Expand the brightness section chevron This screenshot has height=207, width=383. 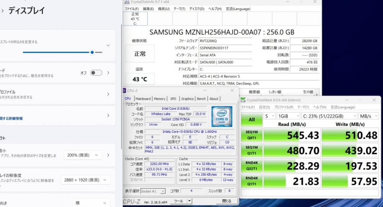pyautogui.click(x=108, y=46)
